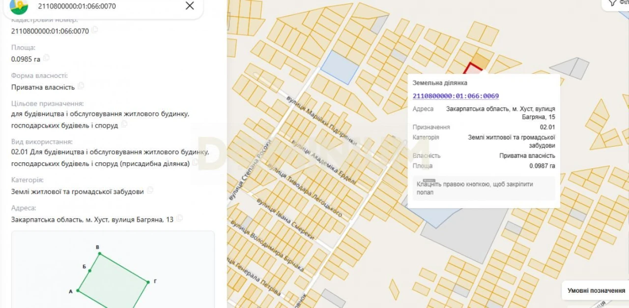Click the cadastre logo icon in the search bar

[x=19, y=6]
